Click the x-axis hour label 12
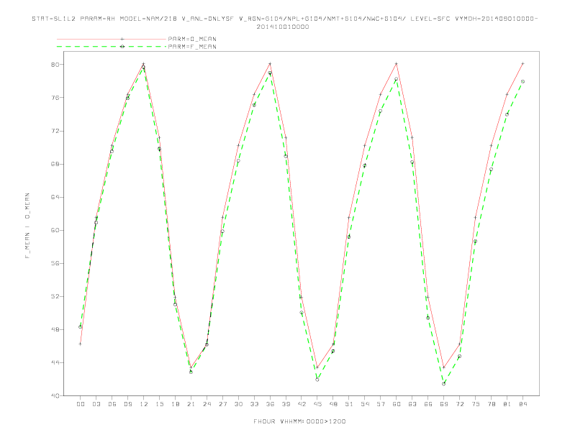This screenshot has height=440, width=570. pos(144,404)
